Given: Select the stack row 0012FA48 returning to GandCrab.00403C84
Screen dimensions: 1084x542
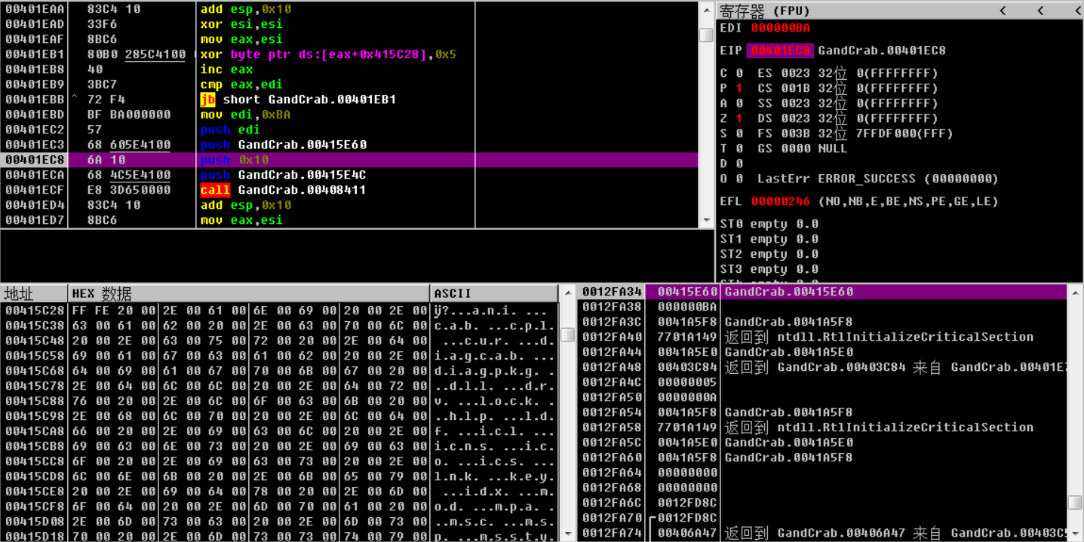Looking at the screenshot, I should [x=823, y=367].
